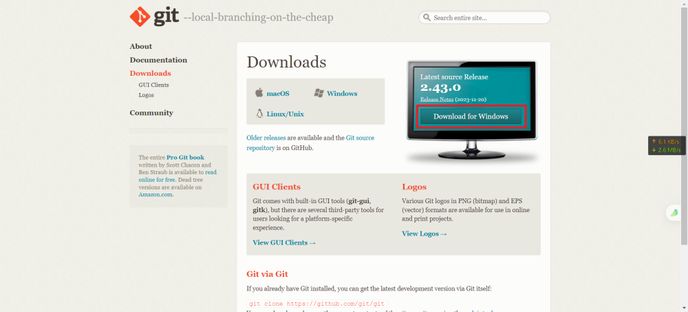Viewport: 688px width, 312px height.
Task: Click the git wordmark text
Action: [x=166, y=17]
